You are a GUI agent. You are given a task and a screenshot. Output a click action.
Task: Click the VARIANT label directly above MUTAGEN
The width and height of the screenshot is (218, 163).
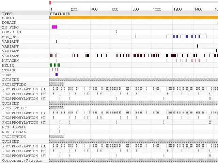pyautogui.click(x=10, y=56)
